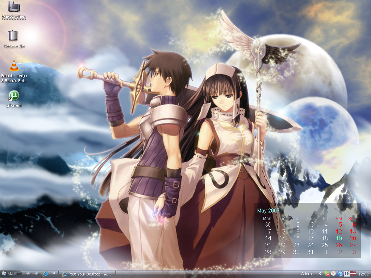
Task: Switch to the Post Your Desktop taskbar window
Action: (x=87, y=274)
